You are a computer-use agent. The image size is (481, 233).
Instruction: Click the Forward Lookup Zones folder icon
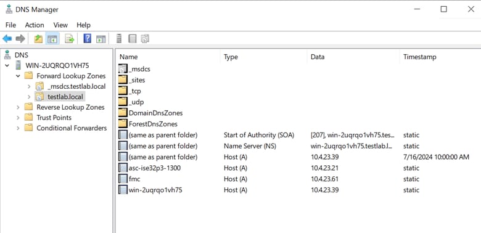[28, 76]
